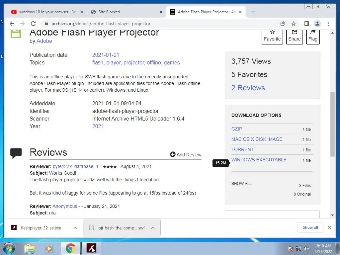Image resolution: width=340 pixels, height=255 pixels.
Task: Bookmark this tab with star icon
Action: (294, 24)
